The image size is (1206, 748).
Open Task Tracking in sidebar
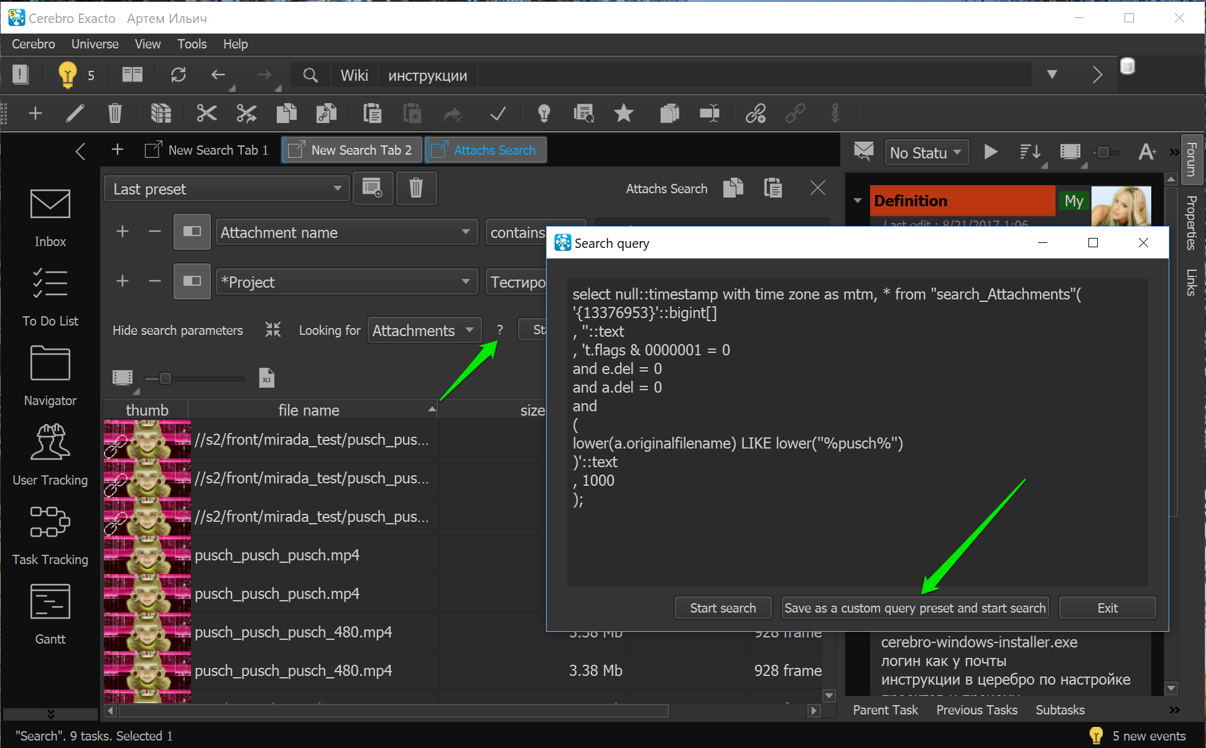(50, 536)
